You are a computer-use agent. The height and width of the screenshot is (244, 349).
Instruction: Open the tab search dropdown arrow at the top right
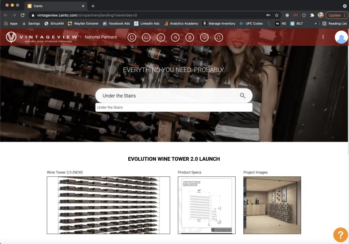pyautogui.click(x=345, y=6)
